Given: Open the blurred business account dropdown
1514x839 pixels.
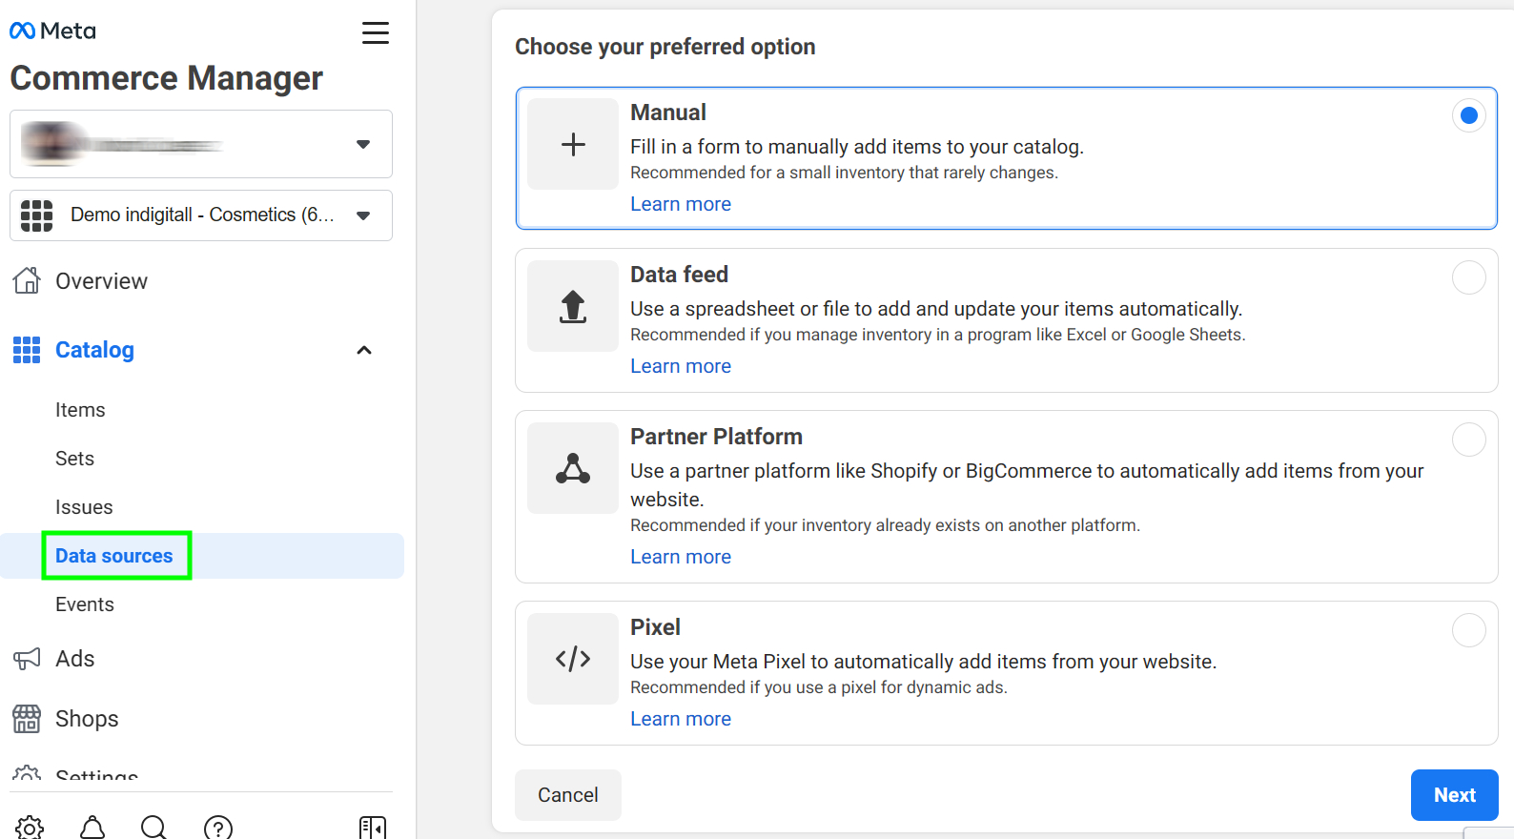Looking at the screenshot, I should [x=201, y=144].
